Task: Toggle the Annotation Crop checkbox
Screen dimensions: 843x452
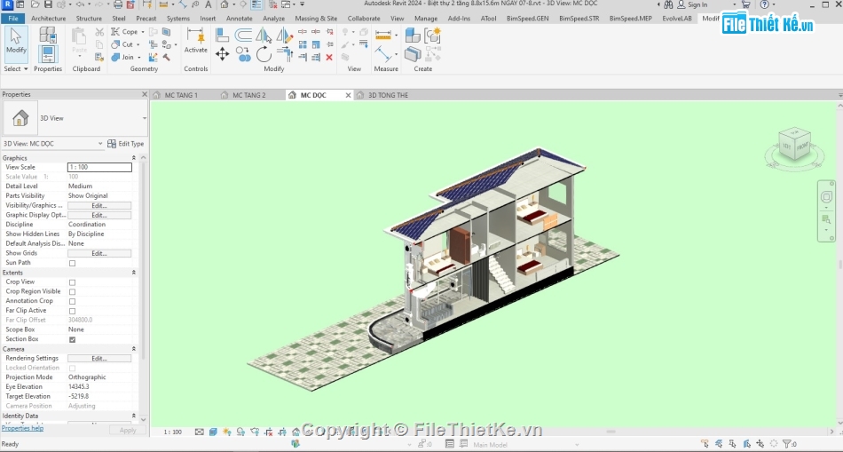Action: [72, 302]
